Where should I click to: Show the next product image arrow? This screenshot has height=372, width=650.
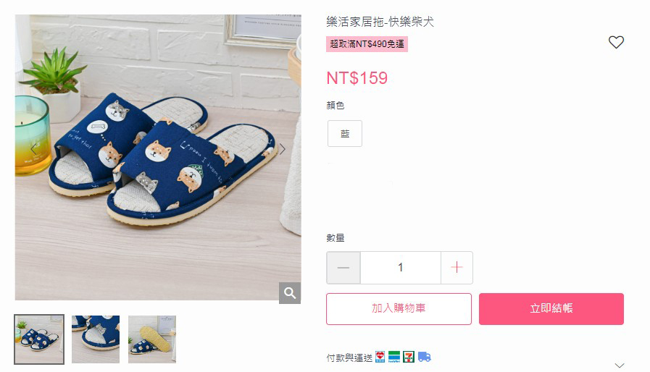tap(283, 149)
